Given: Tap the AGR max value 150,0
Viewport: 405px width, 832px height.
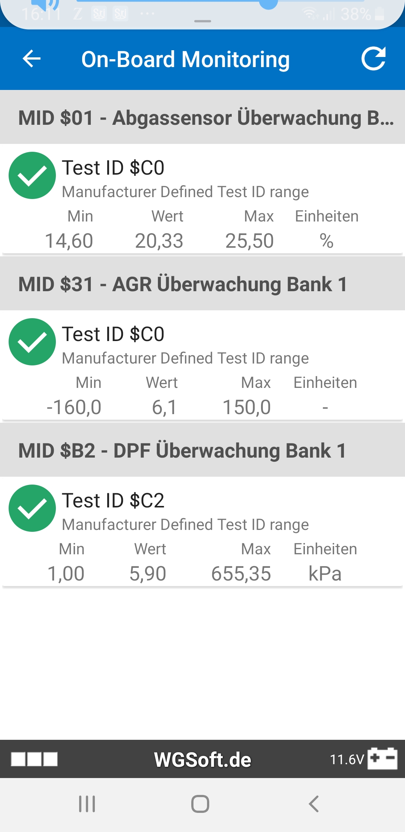Looking at the screenshot, I should 247,407.
